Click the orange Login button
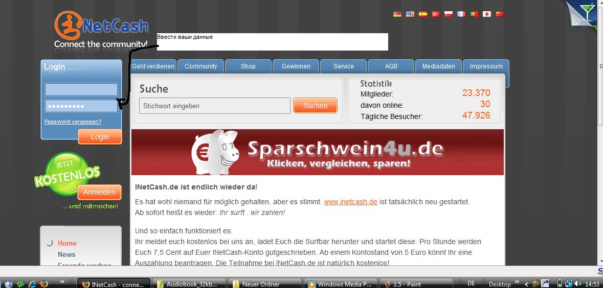 coord(100,137)
